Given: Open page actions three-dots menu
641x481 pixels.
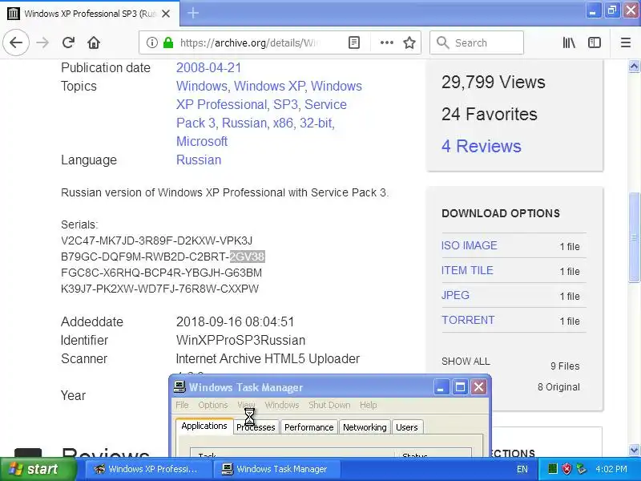Looking at the screenshot, I should click(x=386, y=42).
